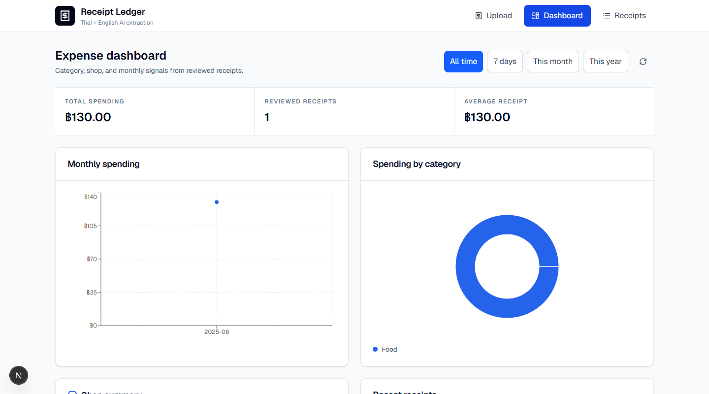Click the ฿105 axis label
The image size is (709, 394).
click(91, 226)
